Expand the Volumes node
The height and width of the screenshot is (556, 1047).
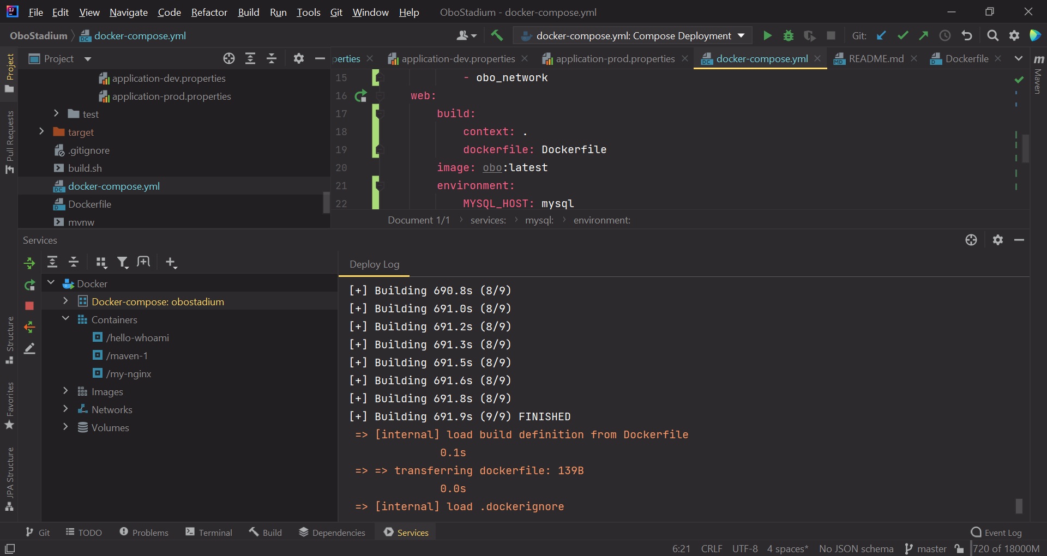[65, 427]
